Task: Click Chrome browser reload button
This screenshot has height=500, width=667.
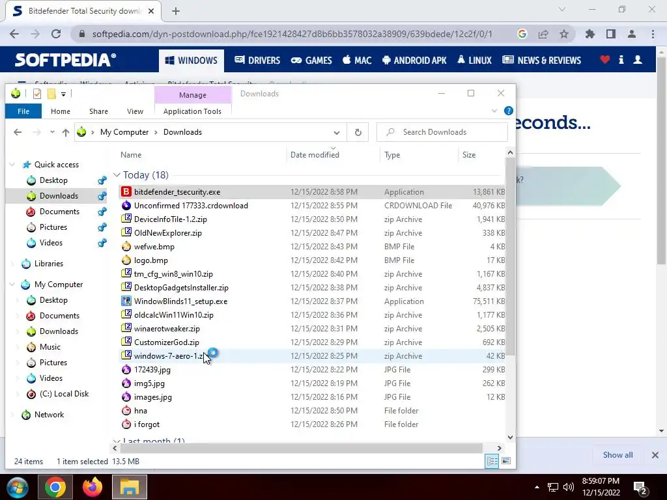Action: pos(56,34)
